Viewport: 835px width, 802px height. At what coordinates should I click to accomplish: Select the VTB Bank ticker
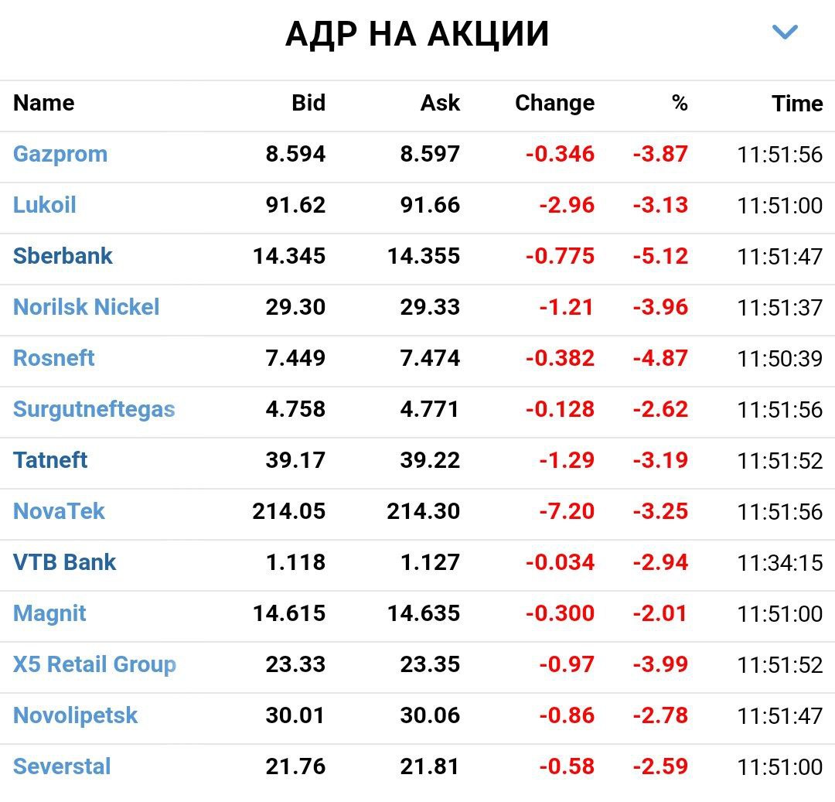tap(62, 562)
